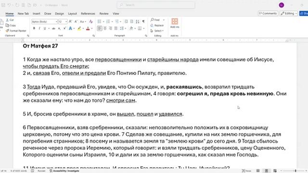Image resolution: width=308 pixels, height=173 pixels.
Task: Switch to the Review tab
Action: (104, 13)
